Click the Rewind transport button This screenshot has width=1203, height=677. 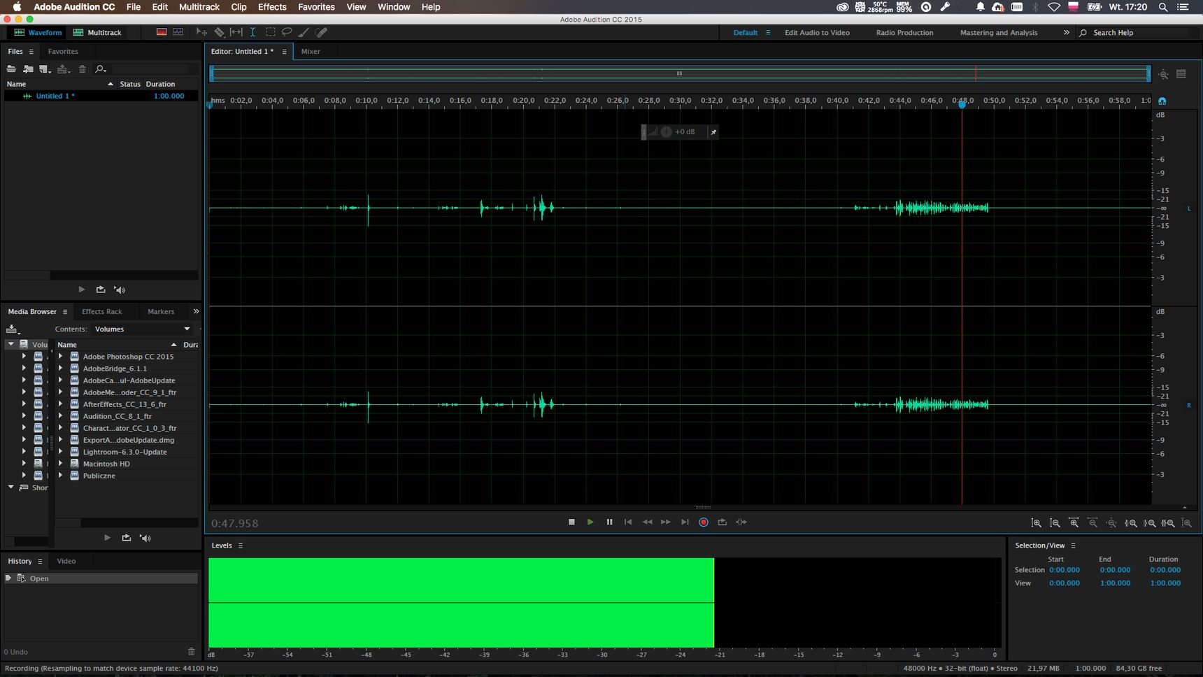(647, 522)
